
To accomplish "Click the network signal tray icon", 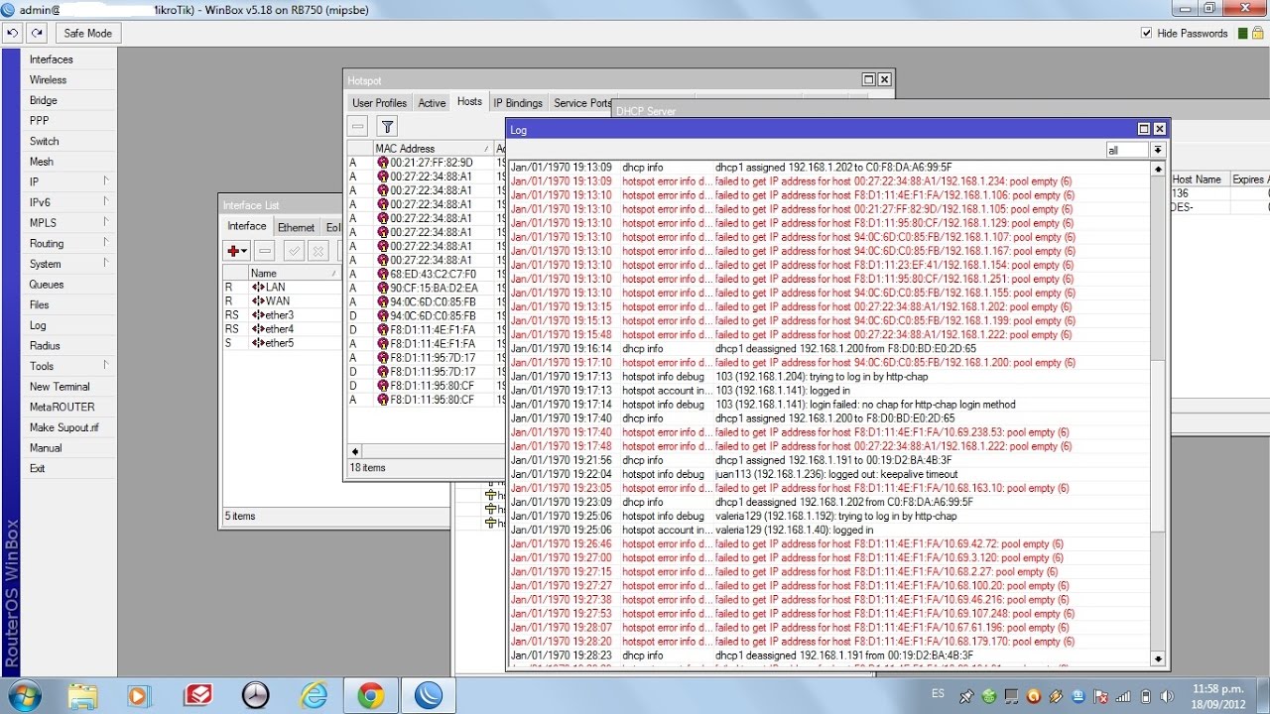I will tap(1124, 696).
